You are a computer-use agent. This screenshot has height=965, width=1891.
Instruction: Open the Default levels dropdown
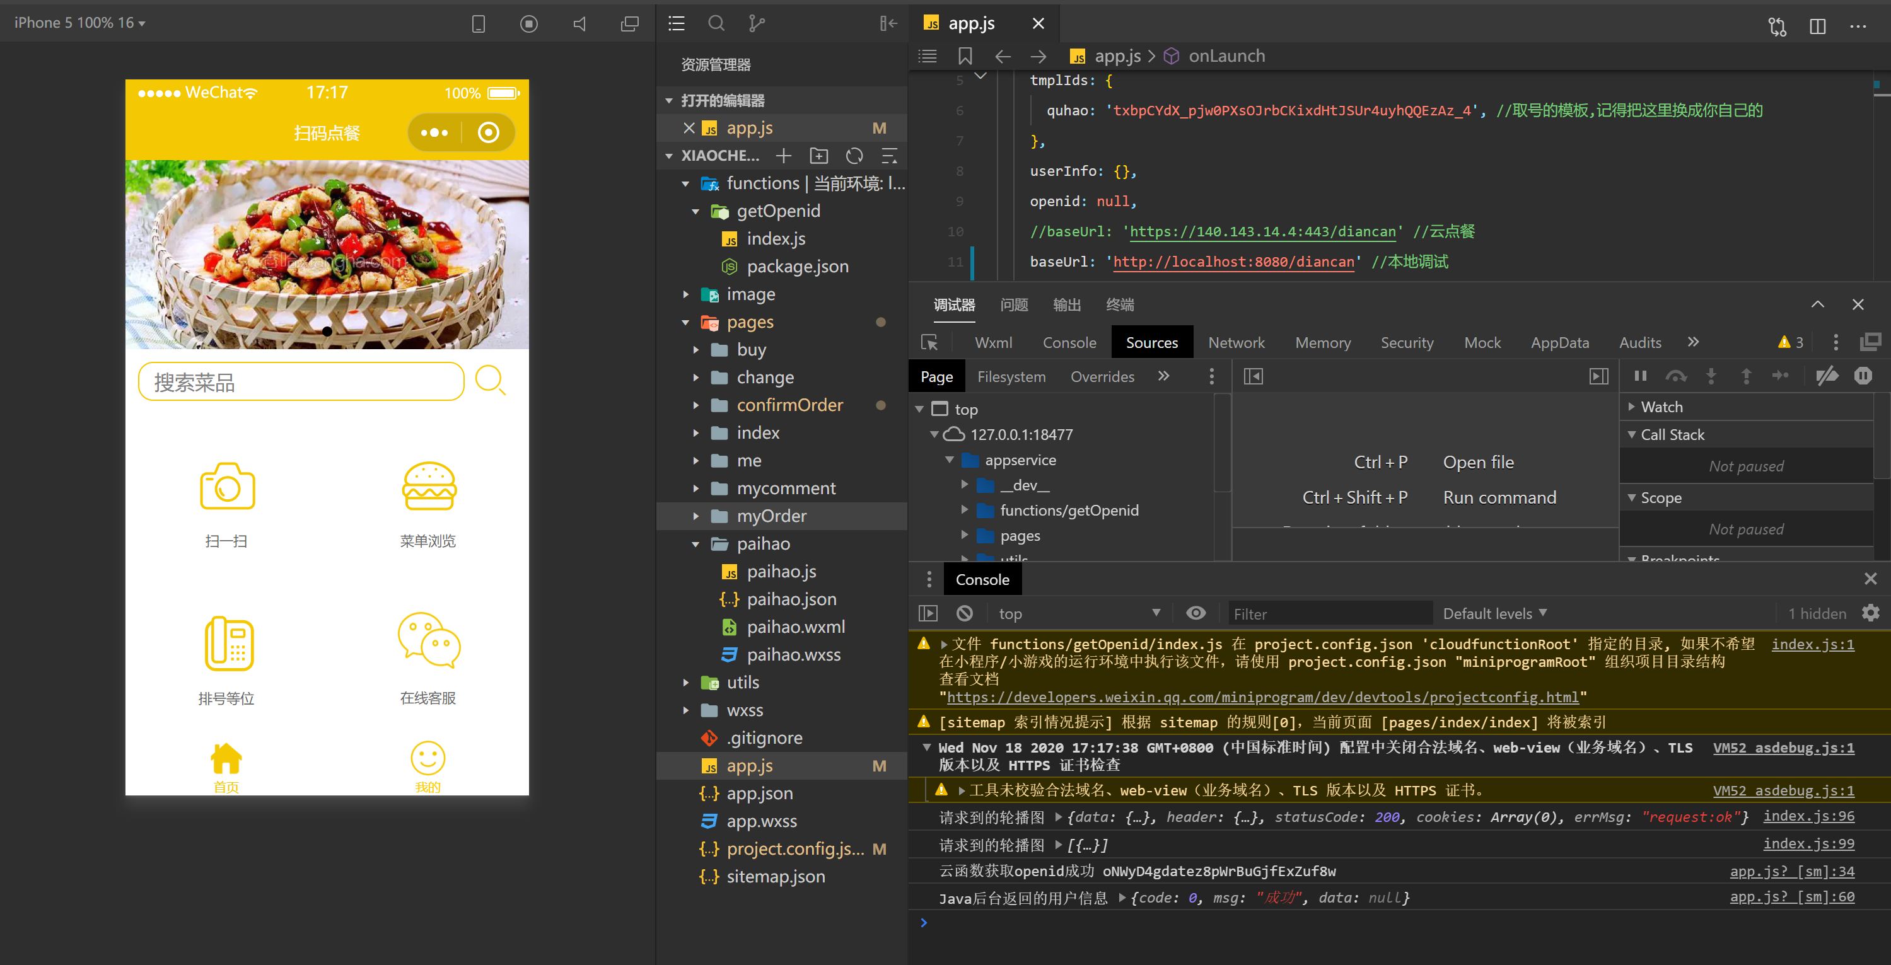tap(1494, 613)
